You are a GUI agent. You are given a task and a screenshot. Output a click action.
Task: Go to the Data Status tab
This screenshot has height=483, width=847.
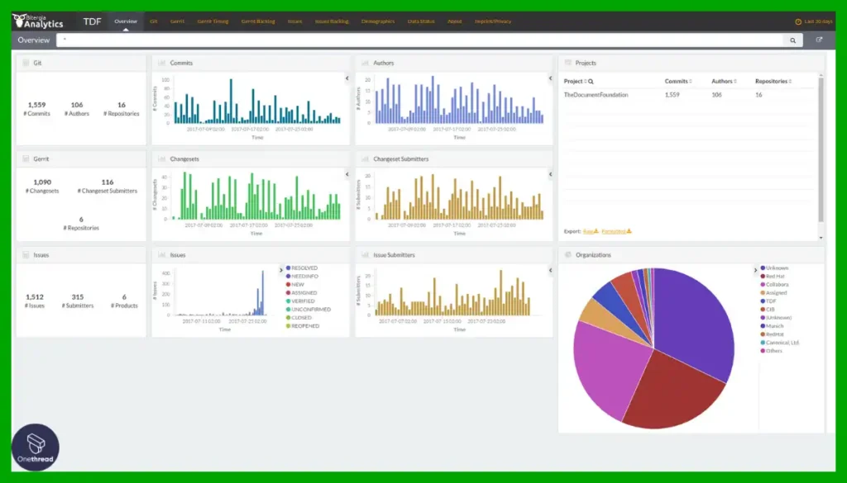point(421,21)
